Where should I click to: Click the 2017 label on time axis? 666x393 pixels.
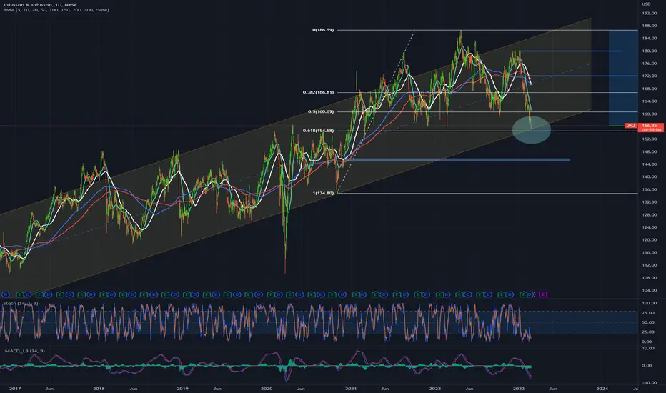click(x=15, y=388)
